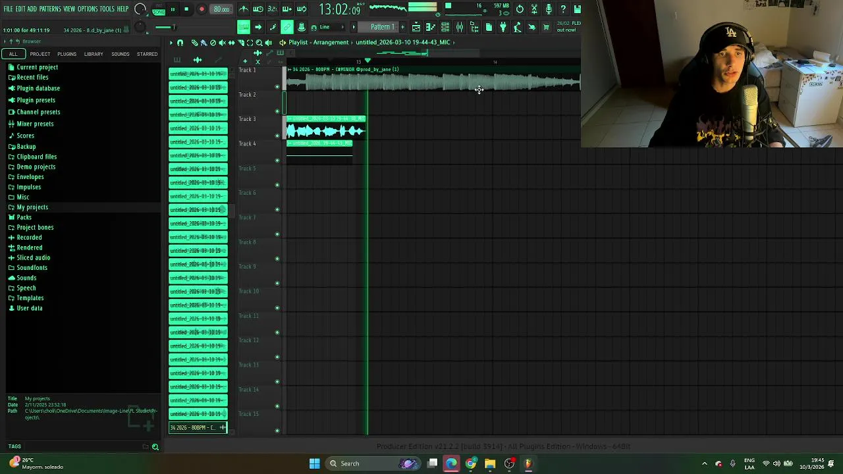The height and width of the screenshot is (474, 843).
Task: Pause playback with the transport button
Action: [x=173, y=9]
